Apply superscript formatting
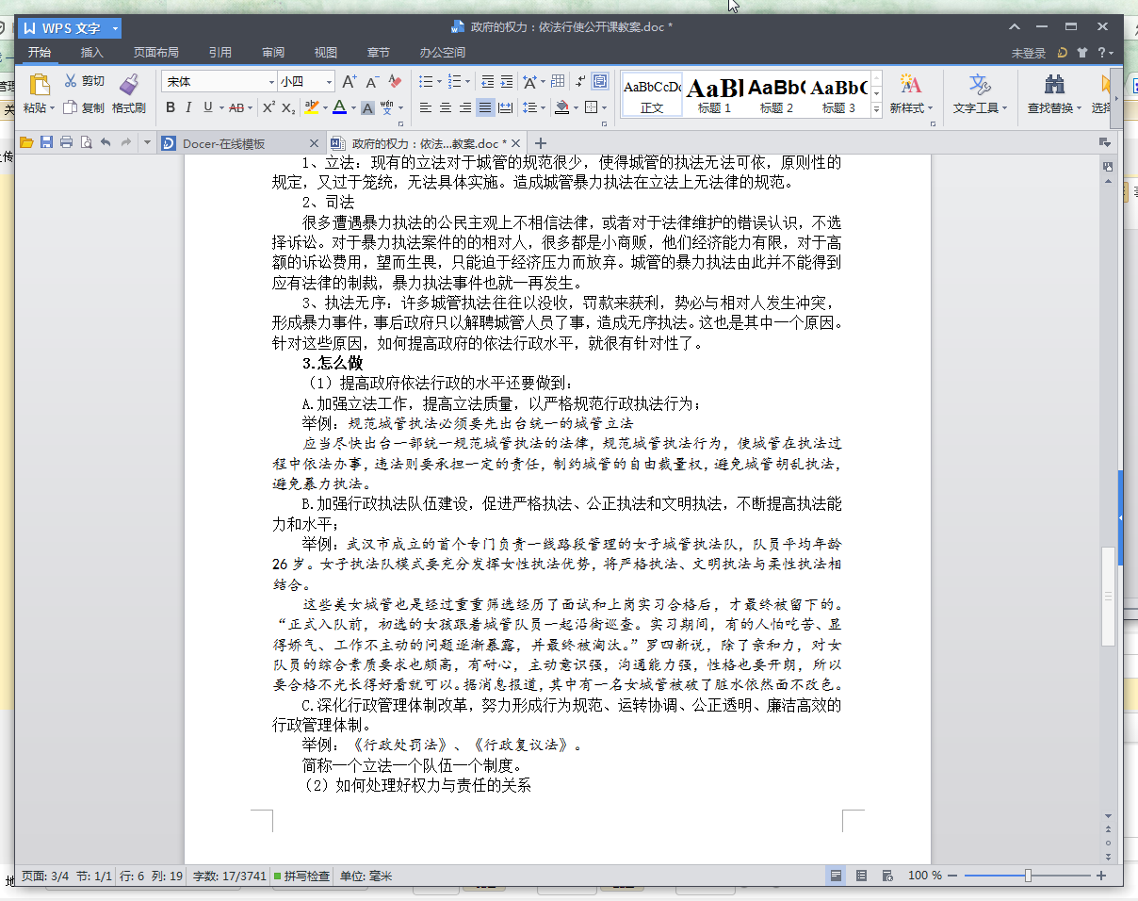The image size is (1138, 901). [x=268, y=108]
